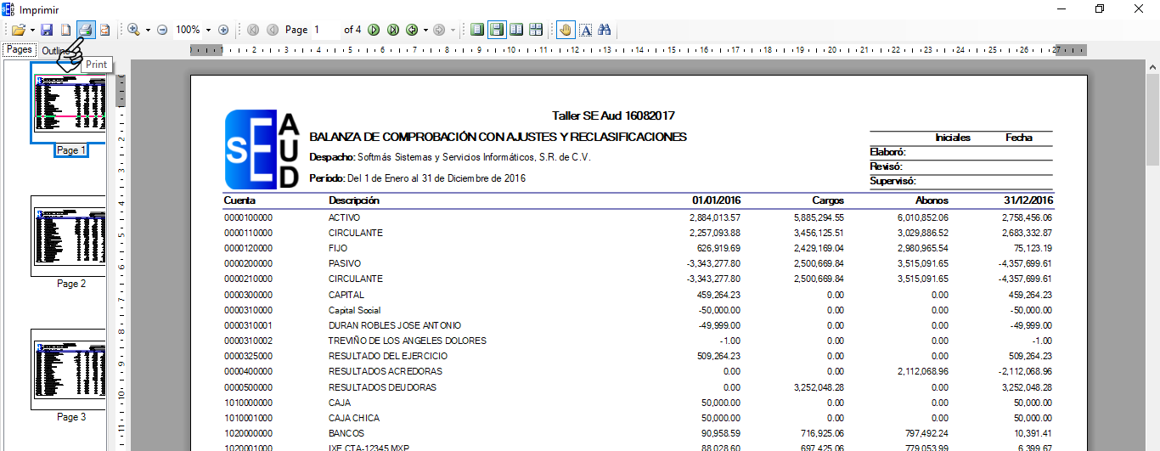
Task: Expand the magnifier zoom tool dropdown
Action: (148, 30)
